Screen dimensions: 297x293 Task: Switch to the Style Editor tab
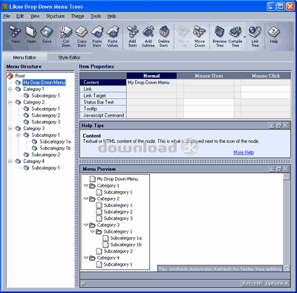tap(69, 57)
